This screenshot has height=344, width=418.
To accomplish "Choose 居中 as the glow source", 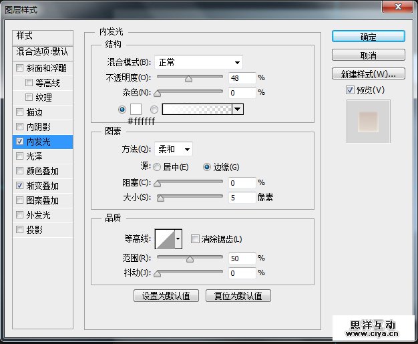I will pyautogui.click(x=157, y=167).
